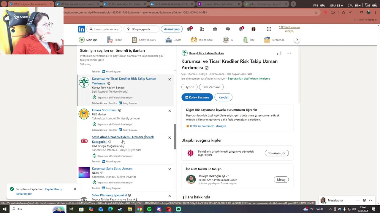Focus the job title search field
This screenshot has width=380, height=213.
click(x=104, y=29)
